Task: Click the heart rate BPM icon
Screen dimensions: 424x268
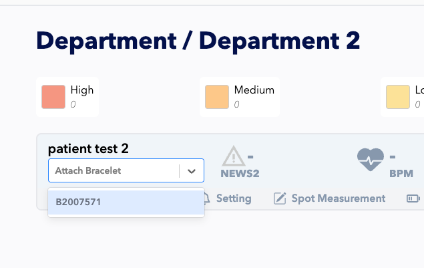Action: coord(371,160)
